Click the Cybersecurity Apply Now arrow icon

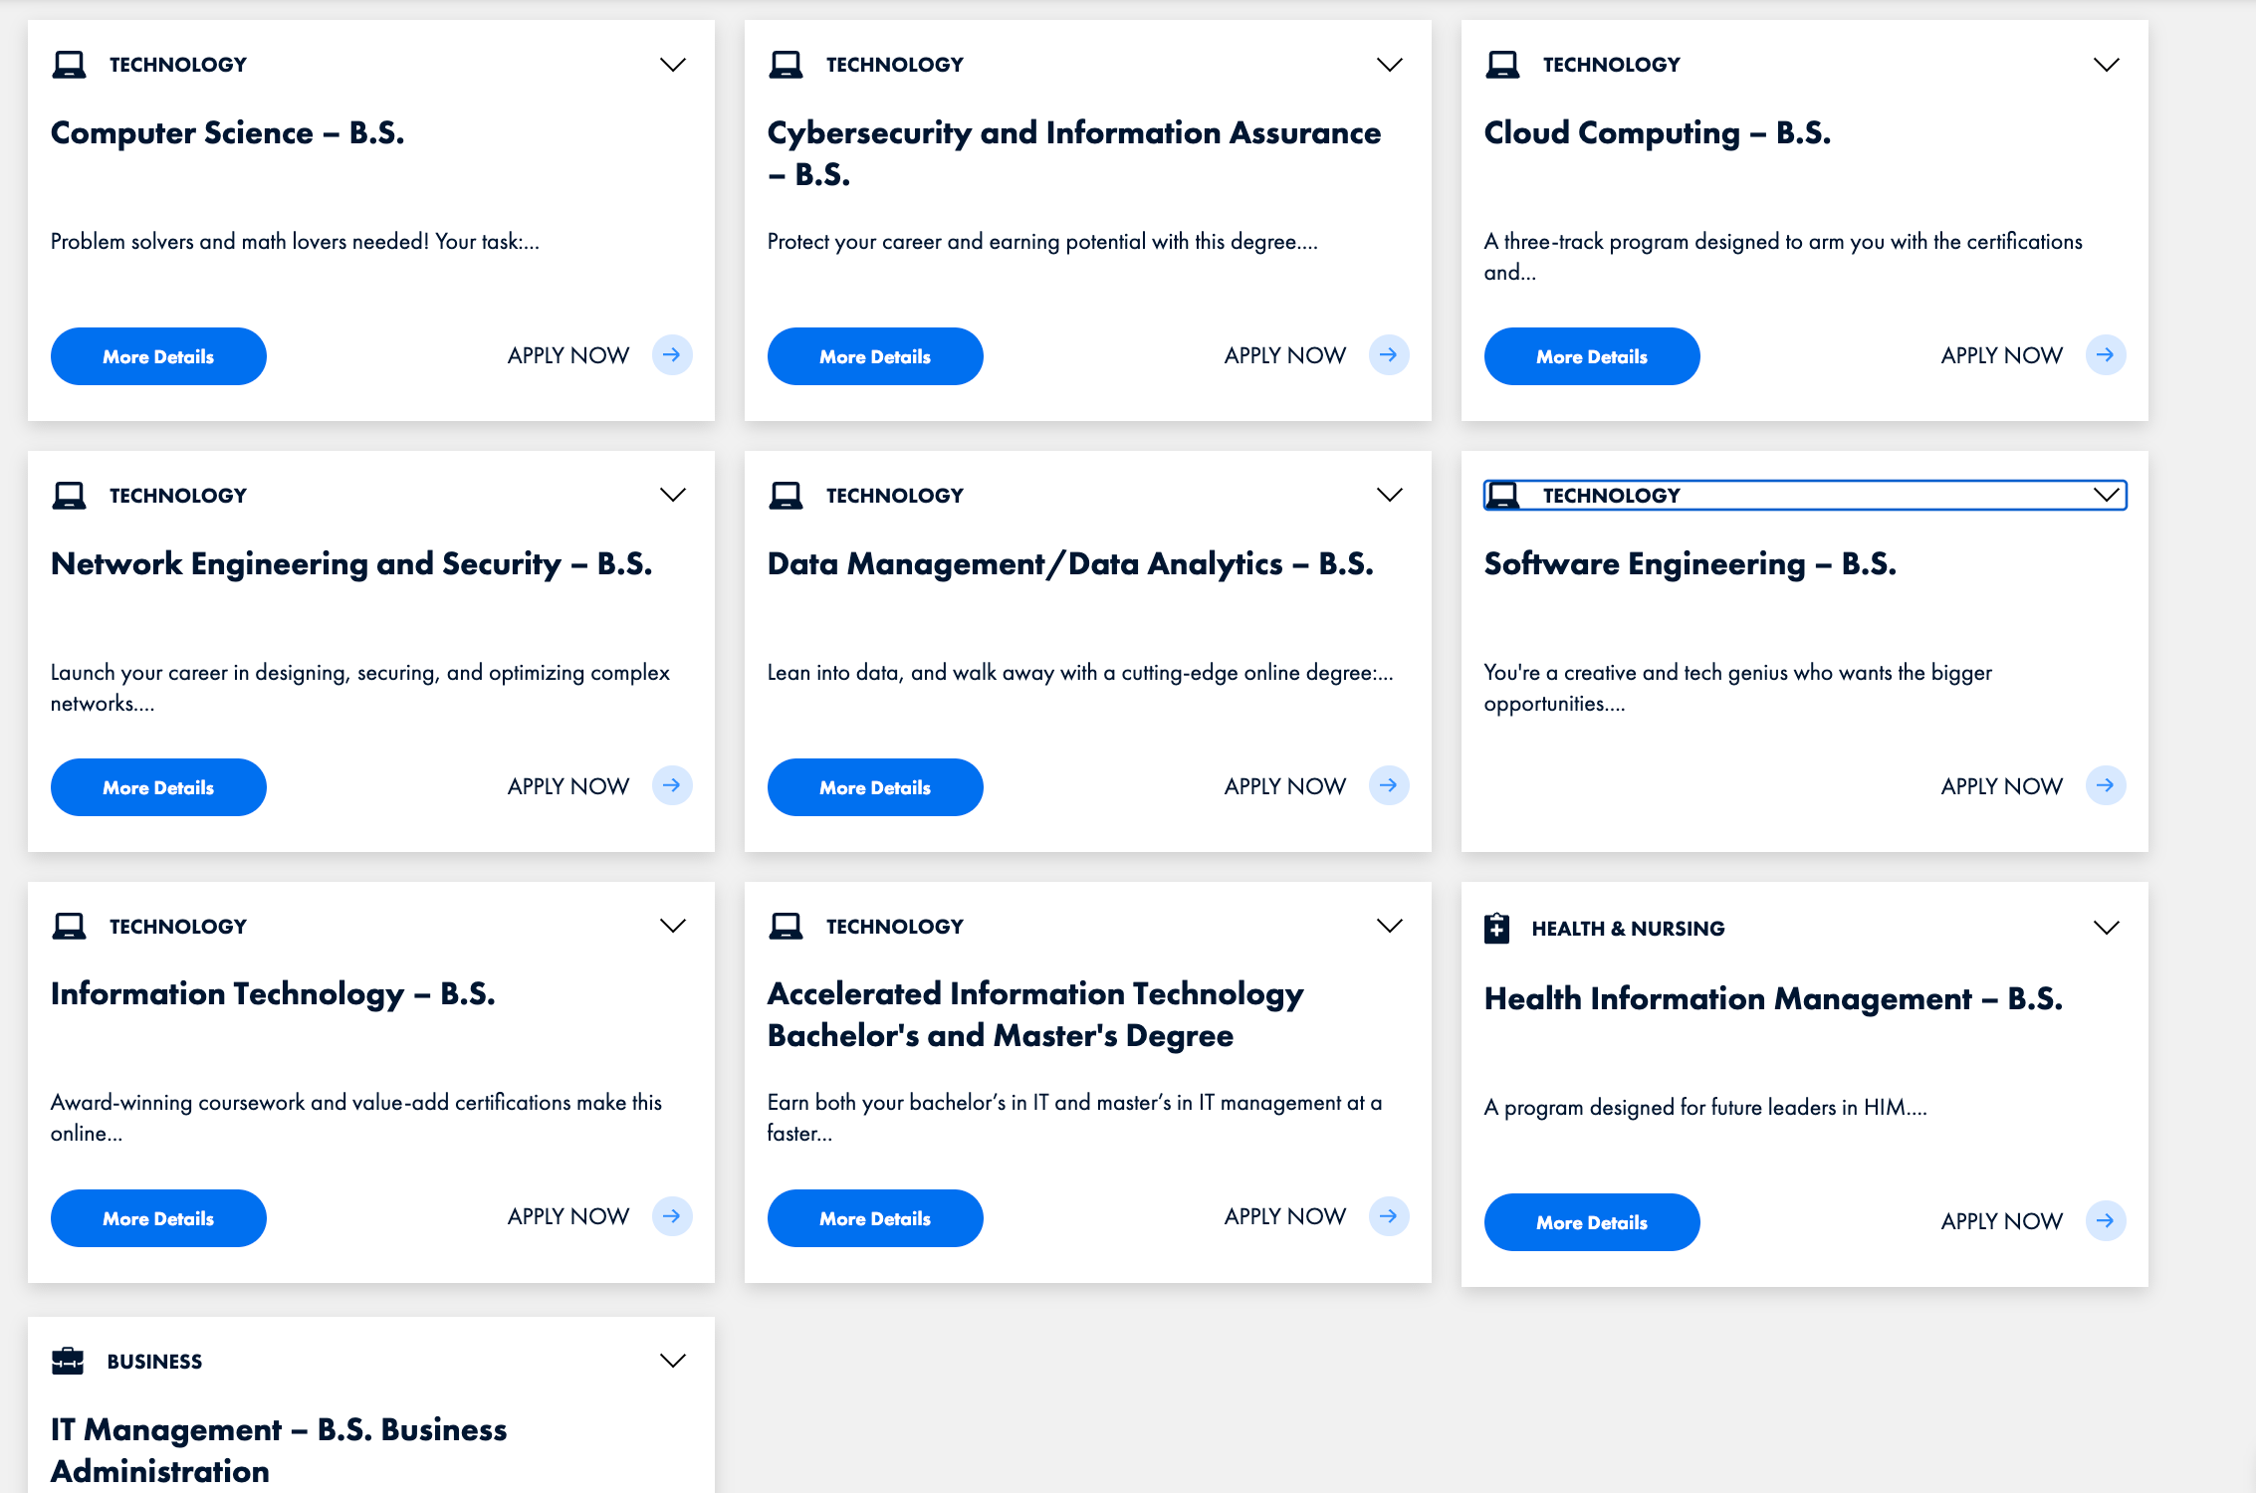pos(1389,355)
